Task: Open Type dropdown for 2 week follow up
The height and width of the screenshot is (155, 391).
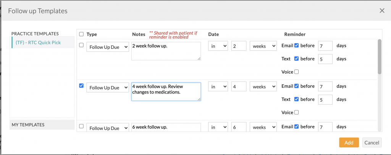Action: coord(108,46)
